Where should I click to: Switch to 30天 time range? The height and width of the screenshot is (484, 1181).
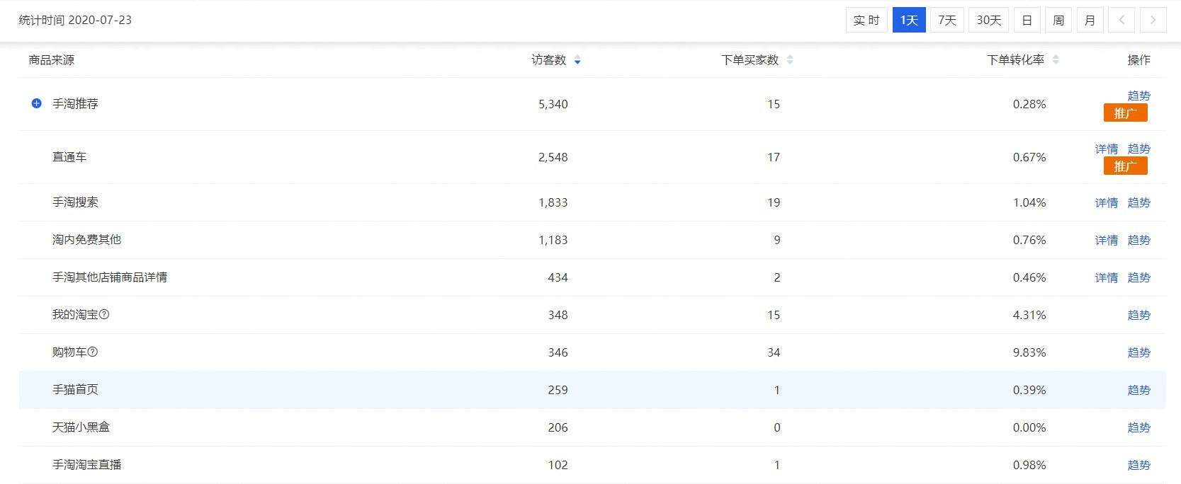(x=988, y=20)
